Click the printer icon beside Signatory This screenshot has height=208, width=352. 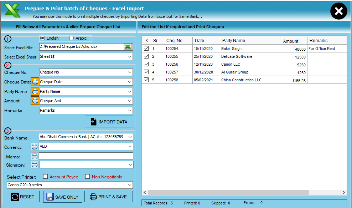tap(35, 164)
